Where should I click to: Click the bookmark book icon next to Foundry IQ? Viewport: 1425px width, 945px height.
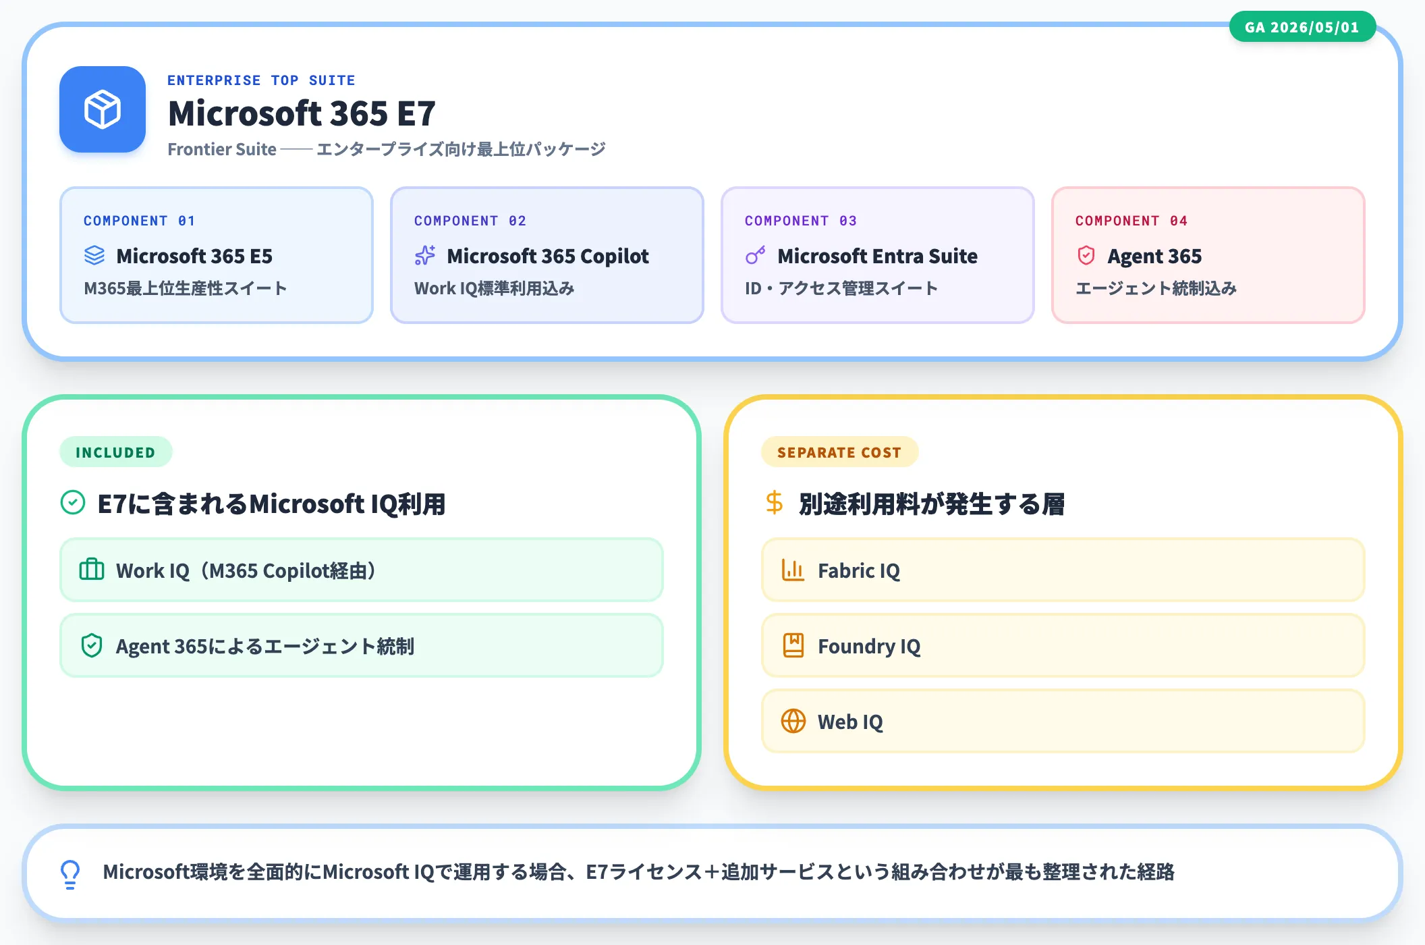(x=793, y=645)
